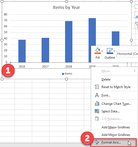Screen dimensions: 138x147
Task: Click the Fill paint bucket icon
Action: 97,50
